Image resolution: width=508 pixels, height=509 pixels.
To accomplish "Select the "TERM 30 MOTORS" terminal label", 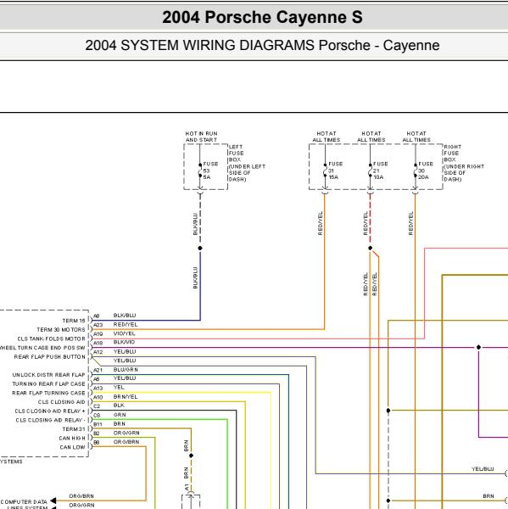I will pos(61,330).
